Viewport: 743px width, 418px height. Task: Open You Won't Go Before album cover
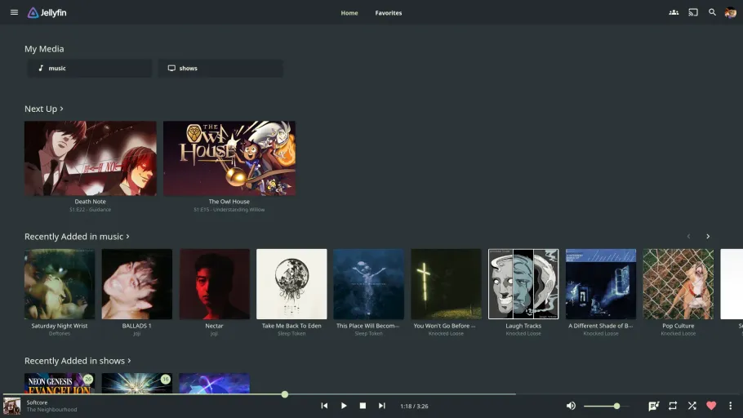click(446, 284)
